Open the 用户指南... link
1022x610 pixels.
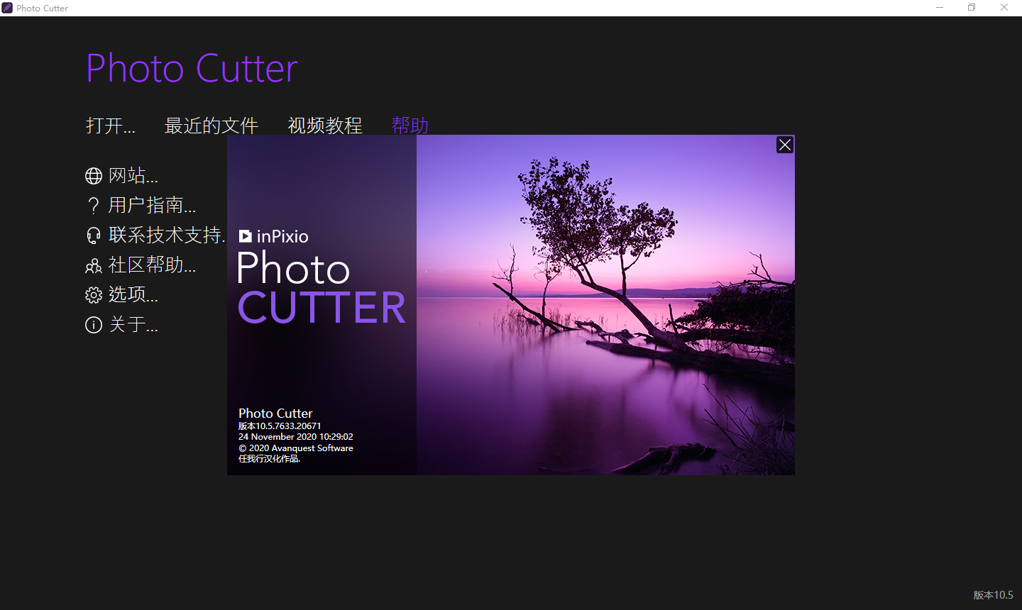pos(152,206)
